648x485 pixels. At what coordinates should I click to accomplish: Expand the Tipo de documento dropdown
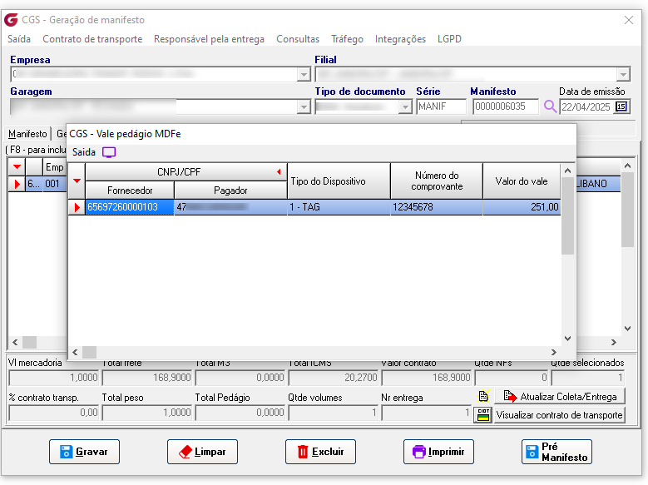[405, 107]
